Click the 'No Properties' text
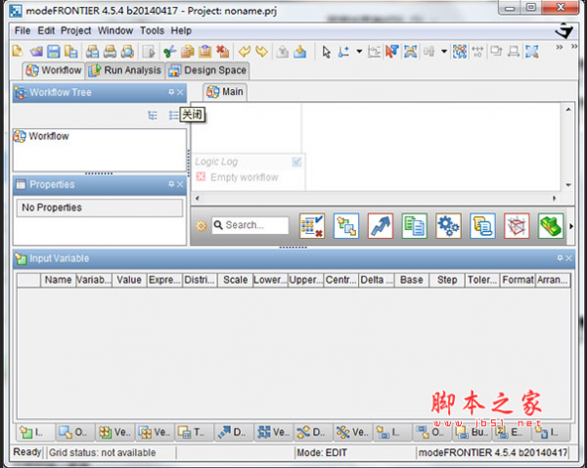 [x=52, y=208]
